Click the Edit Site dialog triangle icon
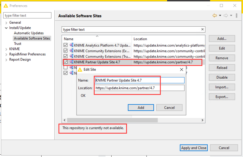The height and width of the screenshot is (157, 243). [80, 69]
